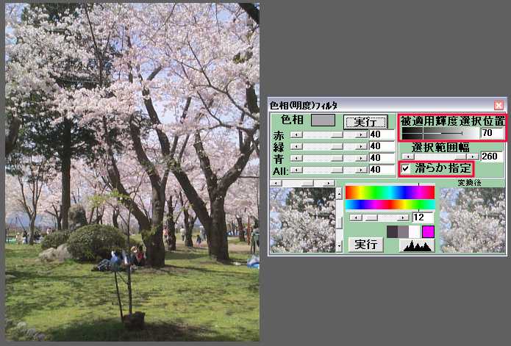The width and height of the screenshot is (511, 346).
Task: Click the histogram icon button
Action: click(x=417, y=245)
